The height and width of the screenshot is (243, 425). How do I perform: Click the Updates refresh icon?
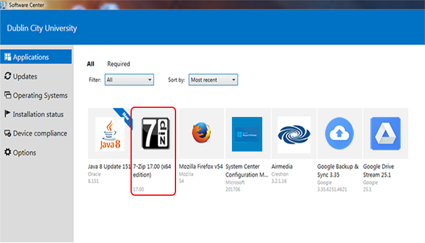coord(7,76)
